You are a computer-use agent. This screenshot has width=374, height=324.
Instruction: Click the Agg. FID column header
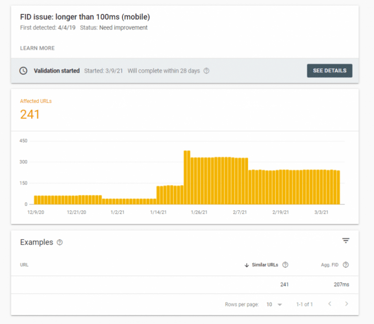click(x=330, y=265)
